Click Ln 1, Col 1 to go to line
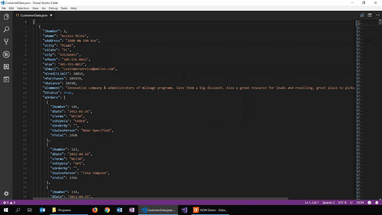This screenshot has height=215, width=382. tap(312, 202)
